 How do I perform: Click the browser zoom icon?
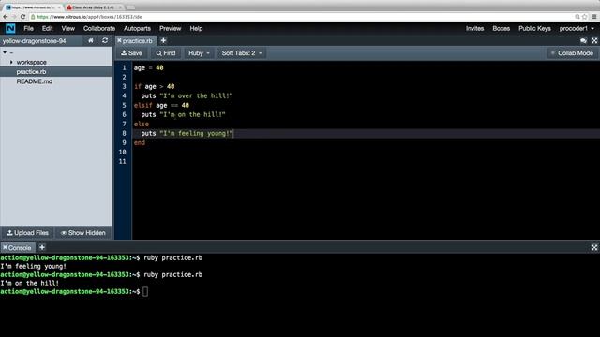[577, 17]
